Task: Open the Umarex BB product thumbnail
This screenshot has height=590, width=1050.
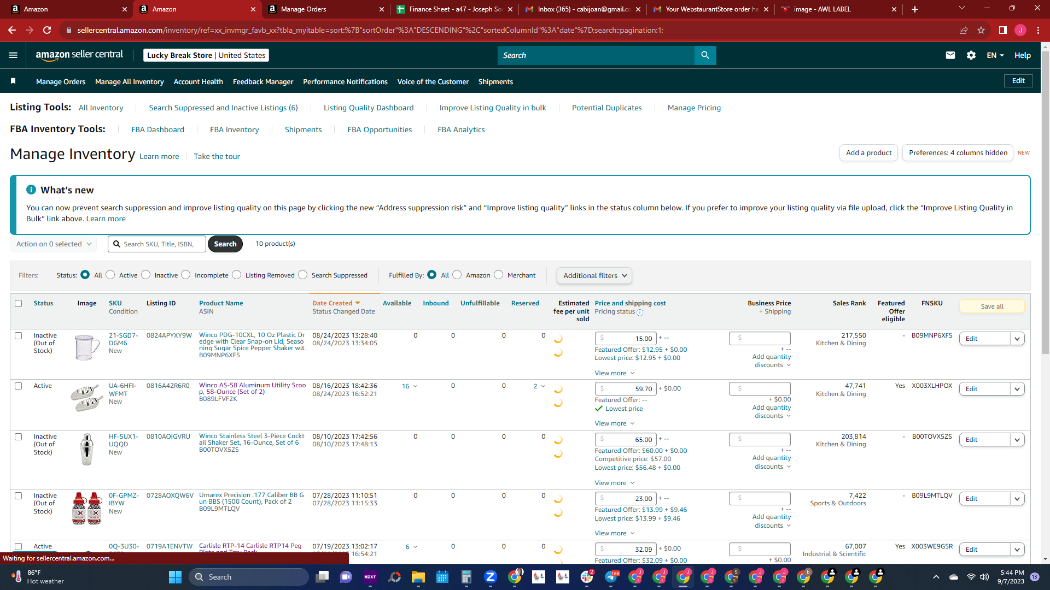Action: pos(87,508)
